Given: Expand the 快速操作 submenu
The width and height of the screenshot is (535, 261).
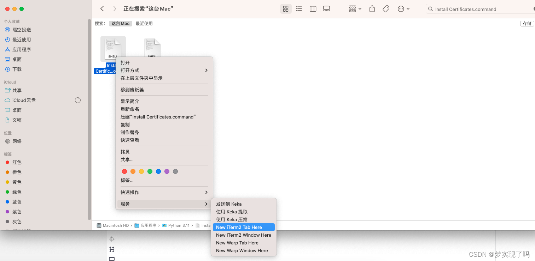Looking at the screenshot, I should click(x=164, y=192).
